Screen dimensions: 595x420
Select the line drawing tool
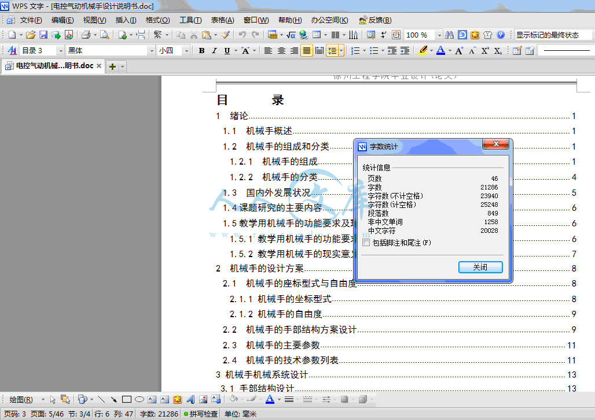(101, 399)
